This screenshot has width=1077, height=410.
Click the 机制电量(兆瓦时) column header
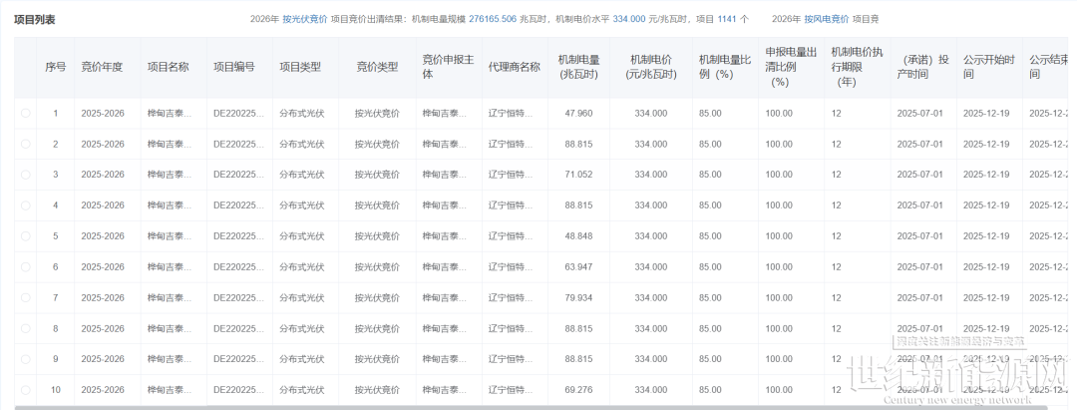(x=578, y=68)
